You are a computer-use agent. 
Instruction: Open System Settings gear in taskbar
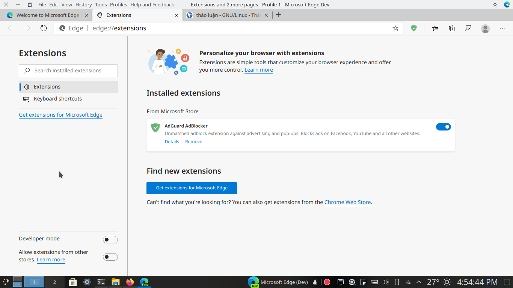coord(87,282)
